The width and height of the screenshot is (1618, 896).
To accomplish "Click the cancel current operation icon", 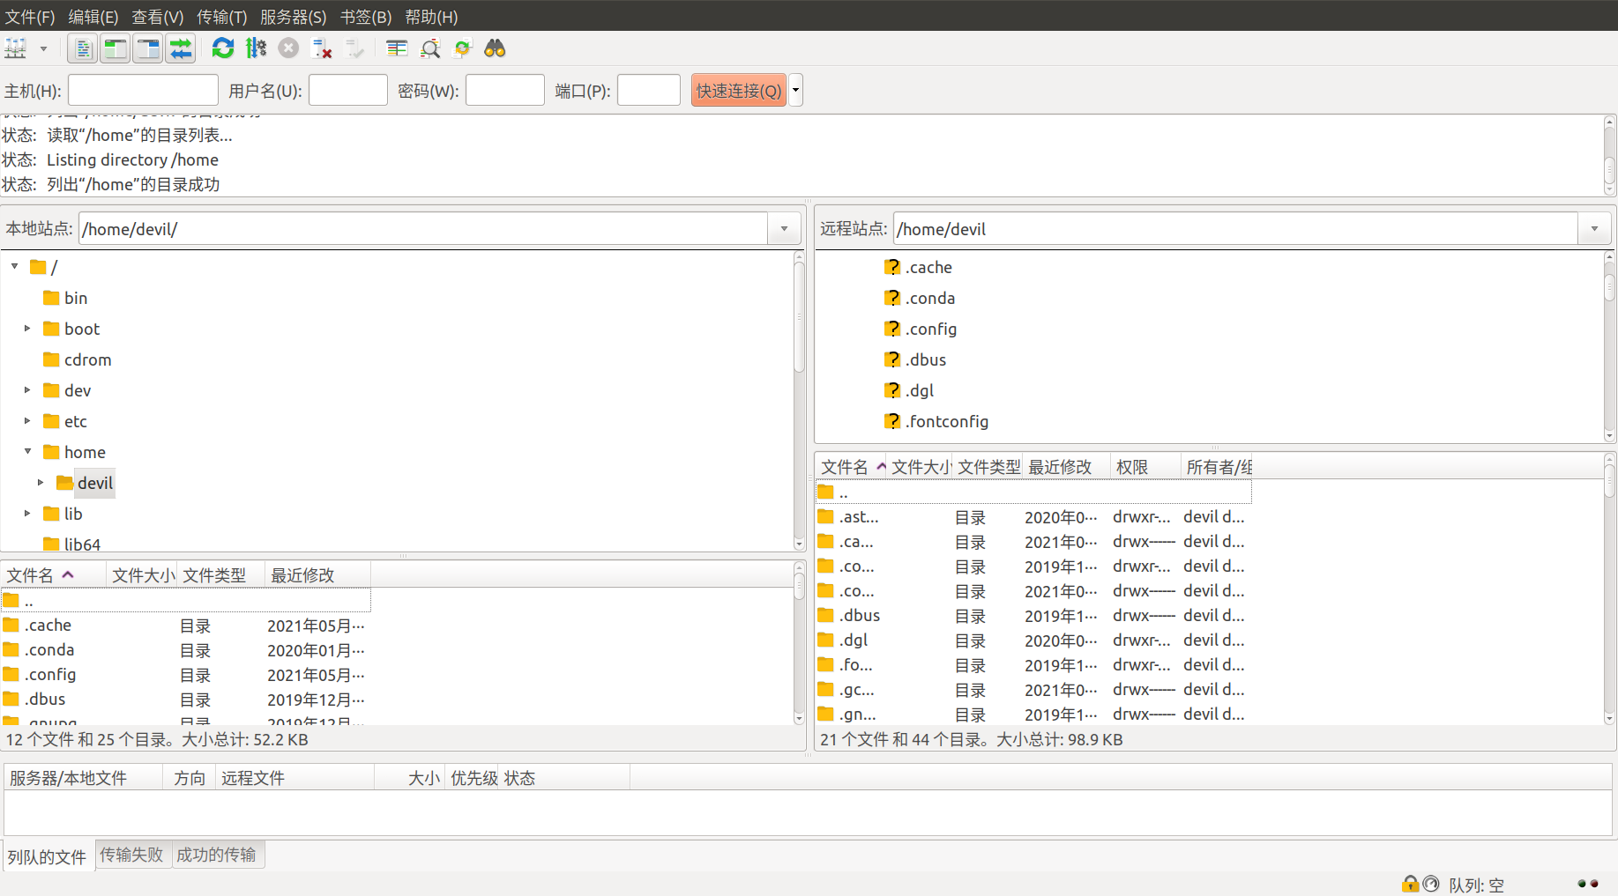I will coord(288,48).
